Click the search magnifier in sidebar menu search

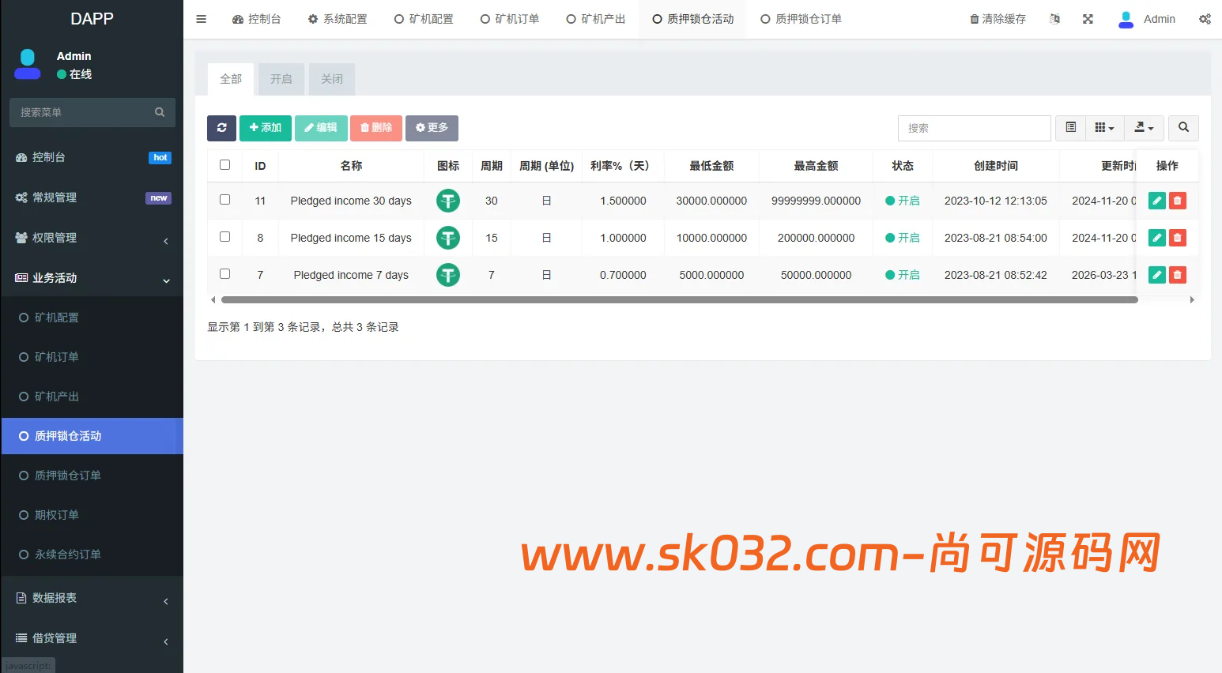(160, 112)
